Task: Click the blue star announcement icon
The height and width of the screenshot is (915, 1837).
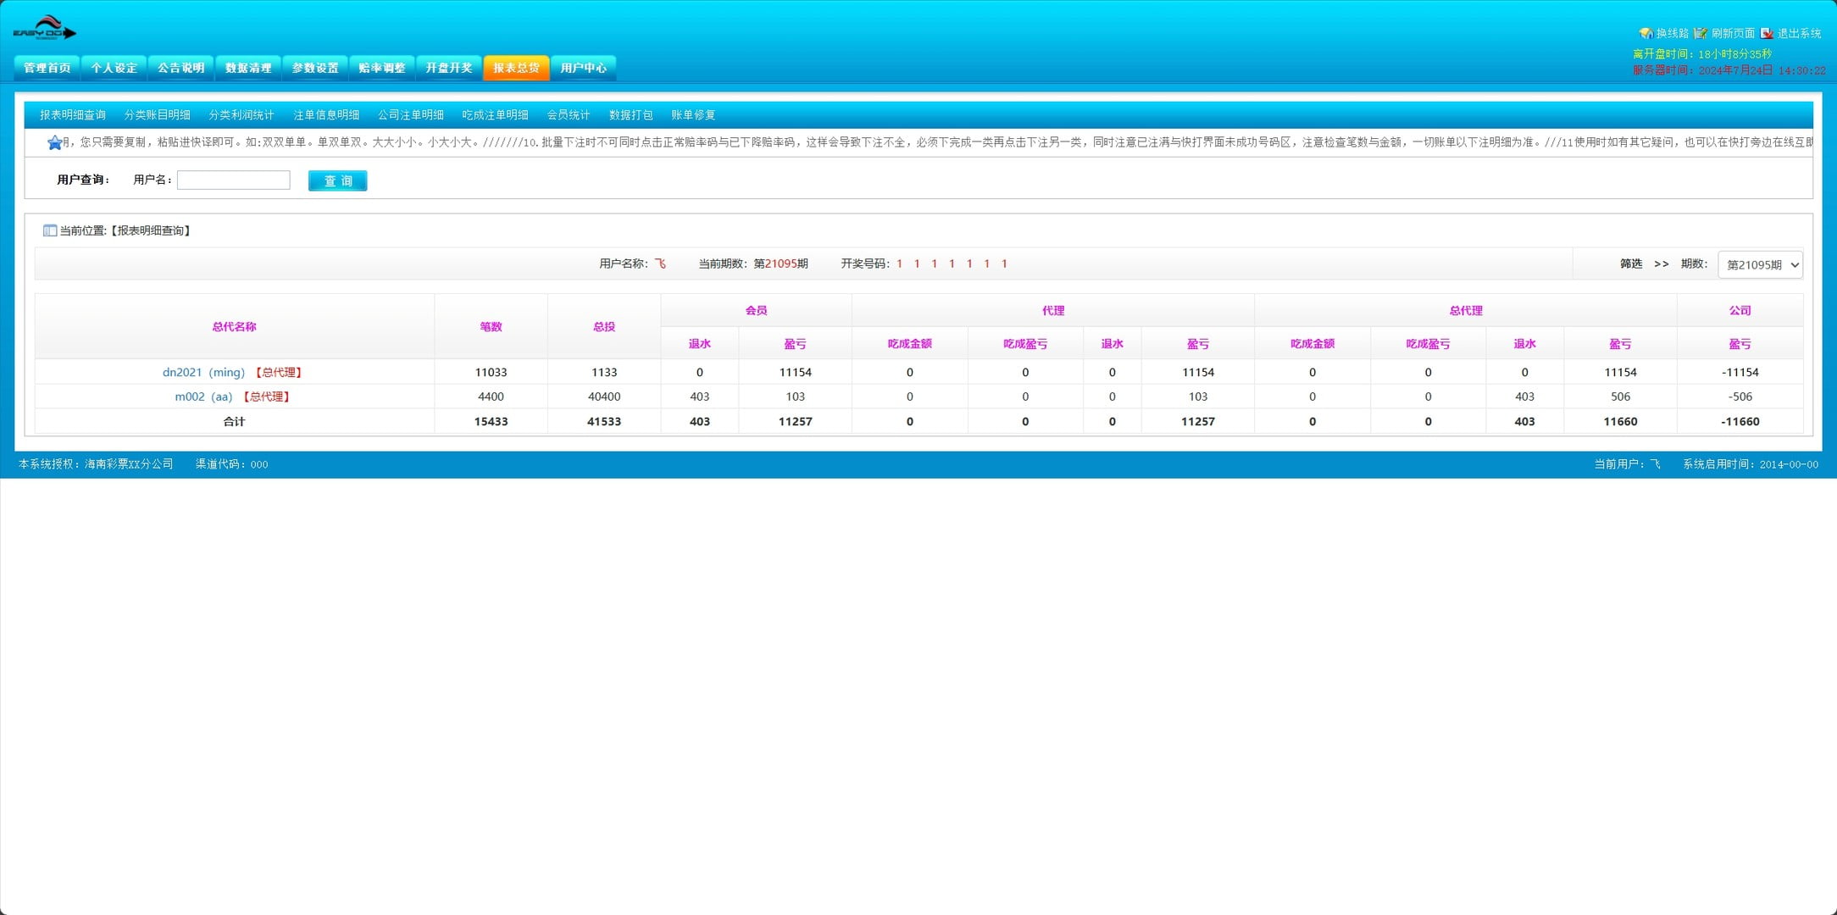Action: [x=54, y=142]
